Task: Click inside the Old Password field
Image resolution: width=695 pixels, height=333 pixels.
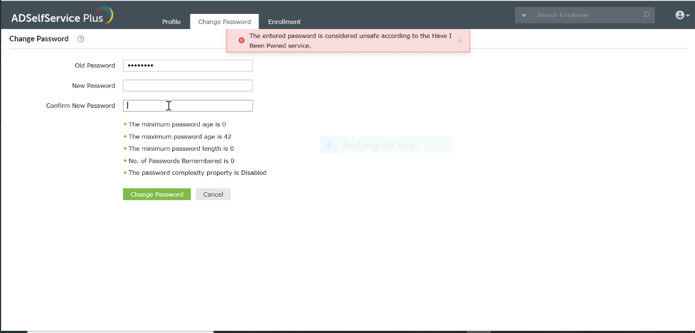Action: [x=187, y=65]
